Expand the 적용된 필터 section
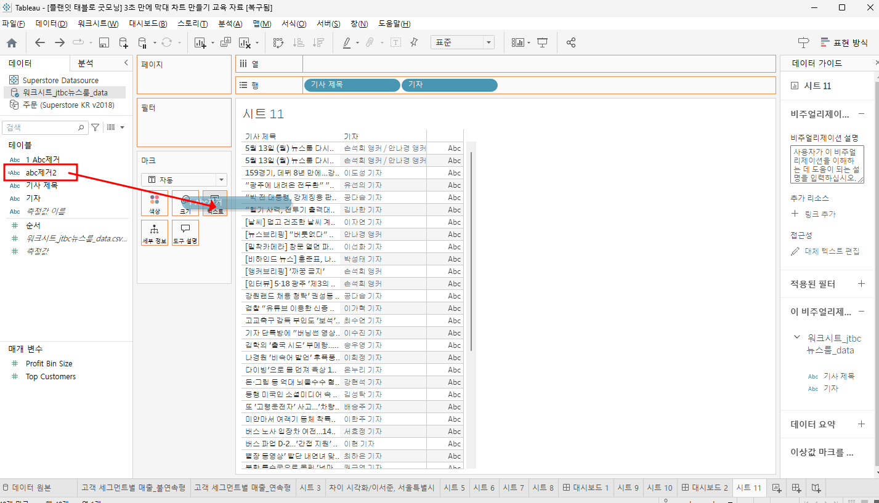 861,284
